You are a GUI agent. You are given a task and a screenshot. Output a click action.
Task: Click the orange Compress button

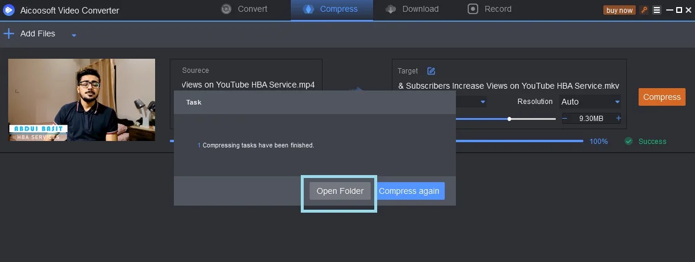click(662, 97)
